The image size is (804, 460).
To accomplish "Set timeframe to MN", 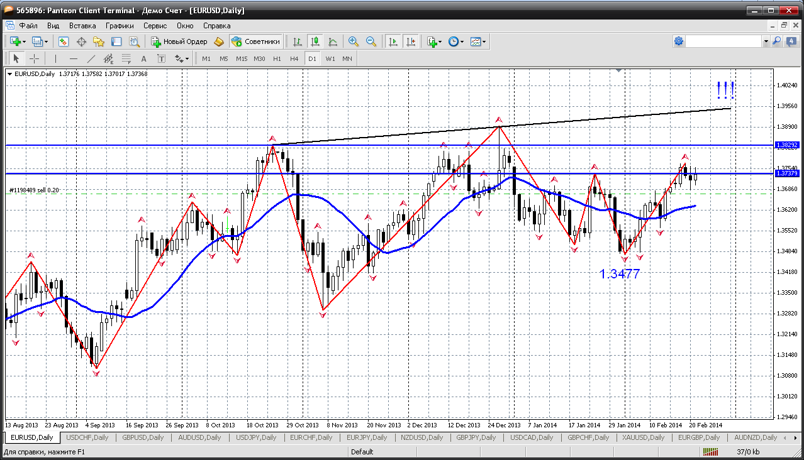I will (x=347, y=58).
